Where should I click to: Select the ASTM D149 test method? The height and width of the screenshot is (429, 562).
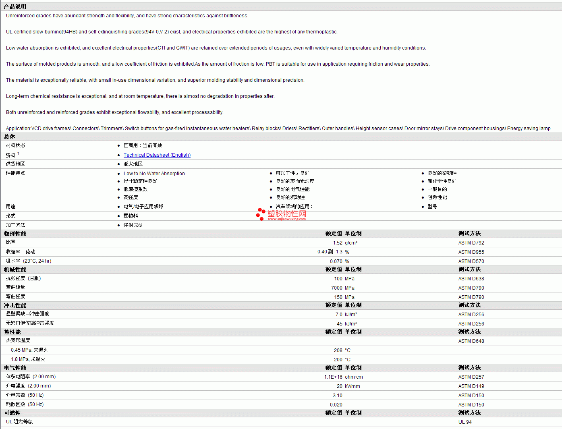tap(471, 386)
